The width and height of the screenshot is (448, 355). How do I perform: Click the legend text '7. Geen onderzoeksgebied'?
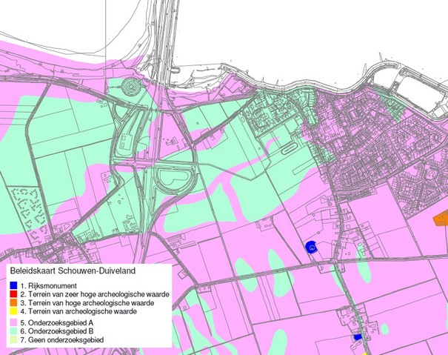[62, 340]
